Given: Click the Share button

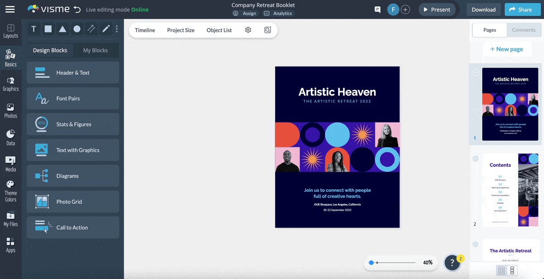Looking at the screenshot, I should (x=520, y=10).
